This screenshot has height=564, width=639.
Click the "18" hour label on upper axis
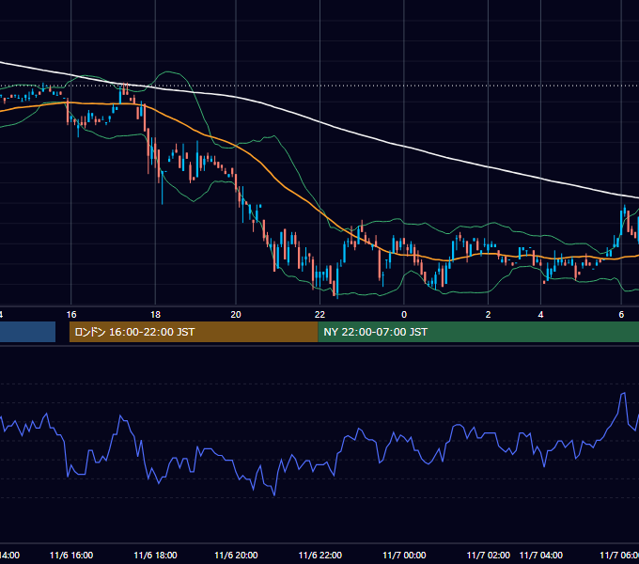(155, 315)
